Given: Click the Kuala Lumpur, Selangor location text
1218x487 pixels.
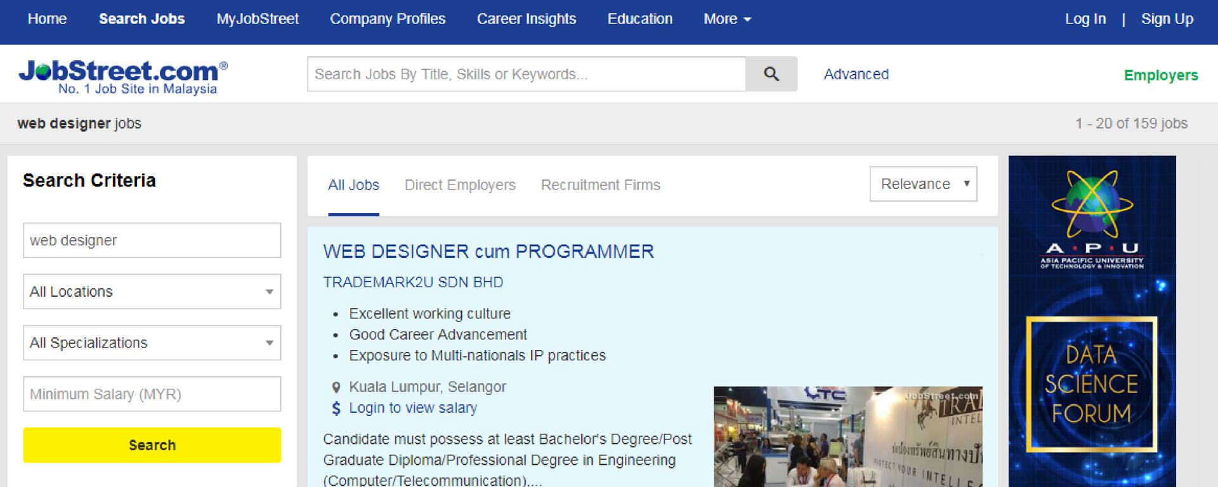Looking at the screenshot, I should coord(428,387).
